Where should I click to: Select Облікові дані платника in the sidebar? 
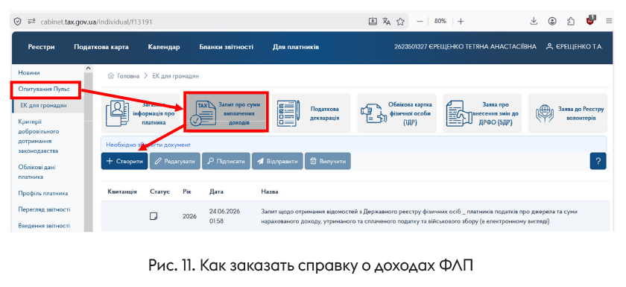37,172
